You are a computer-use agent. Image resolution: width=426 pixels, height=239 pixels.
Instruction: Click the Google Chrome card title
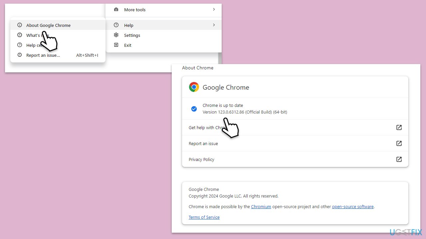point(226,87)
